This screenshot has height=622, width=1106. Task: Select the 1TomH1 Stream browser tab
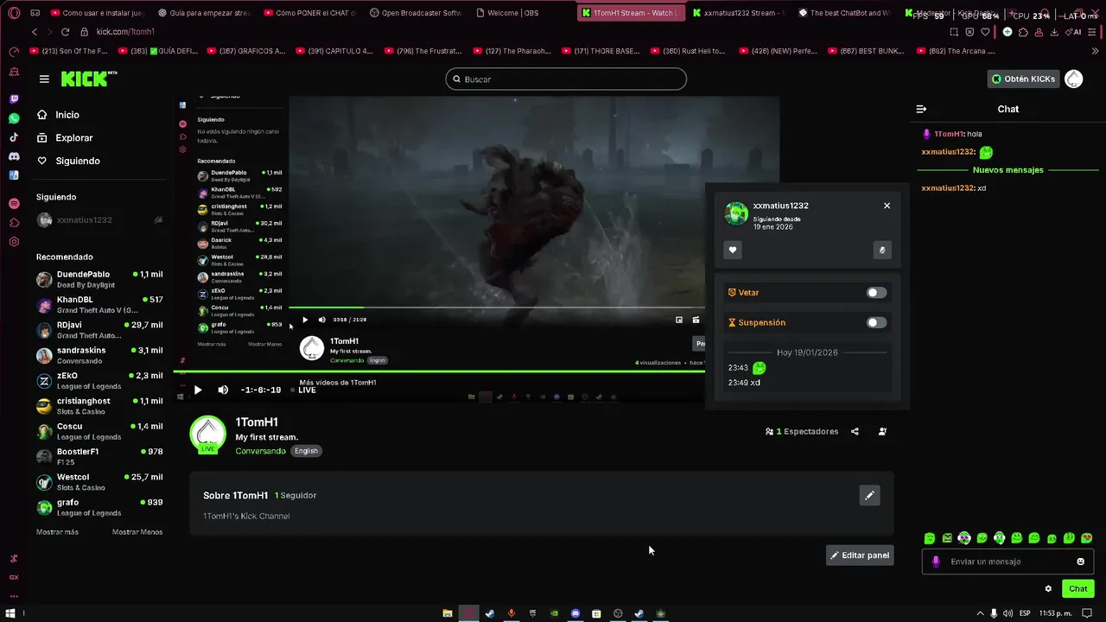pos(630,13)
